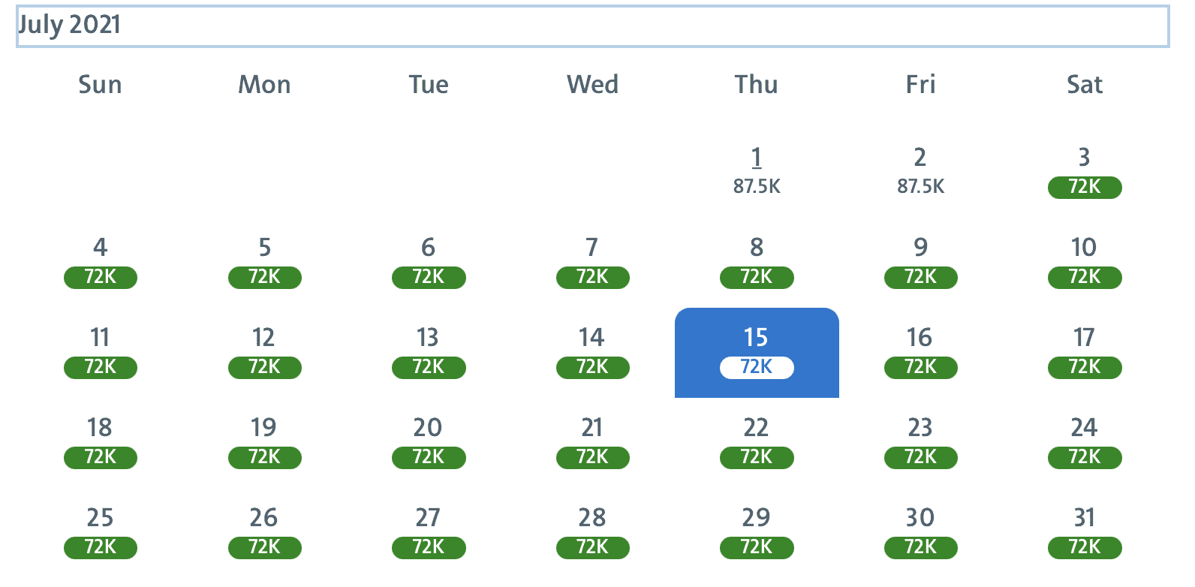Click the highlighted July 15 date

point(757,351)
